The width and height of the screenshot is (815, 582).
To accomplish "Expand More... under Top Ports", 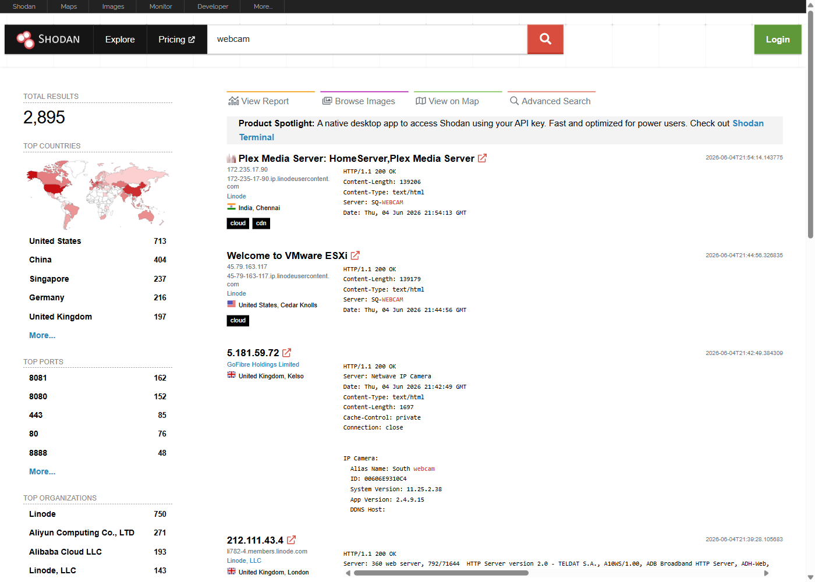I will 42,471.
